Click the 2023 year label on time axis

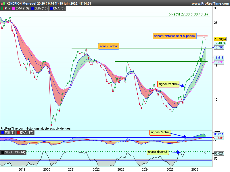[121, 169]
